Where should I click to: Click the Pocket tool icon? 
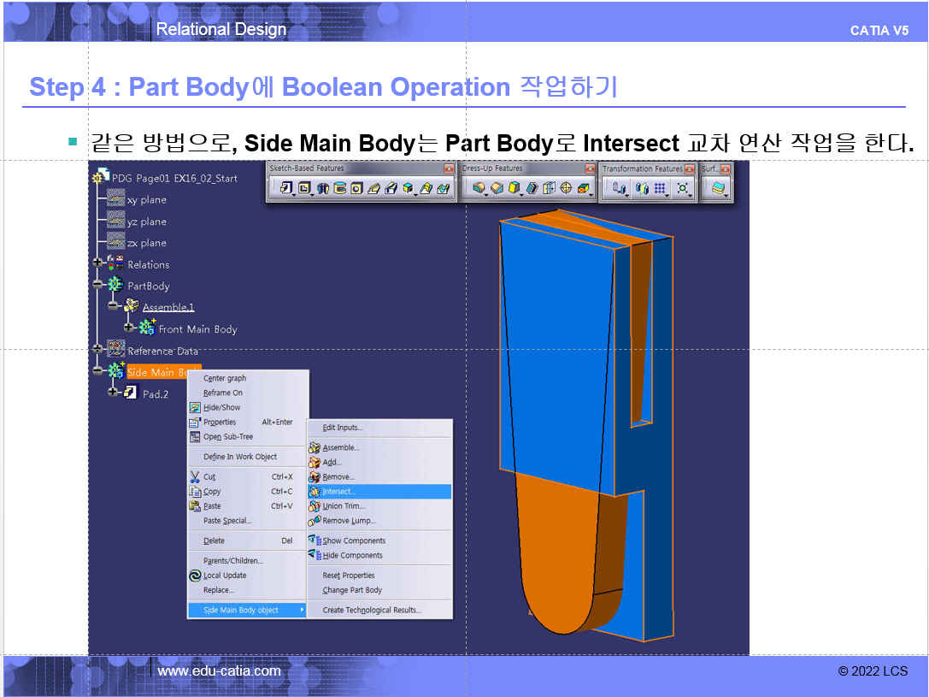click(304, 188)
